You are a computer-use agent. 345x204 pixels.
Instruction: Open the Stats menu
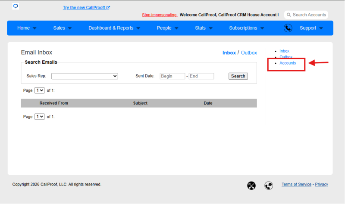pyautogui.click(x=200, y=28)
